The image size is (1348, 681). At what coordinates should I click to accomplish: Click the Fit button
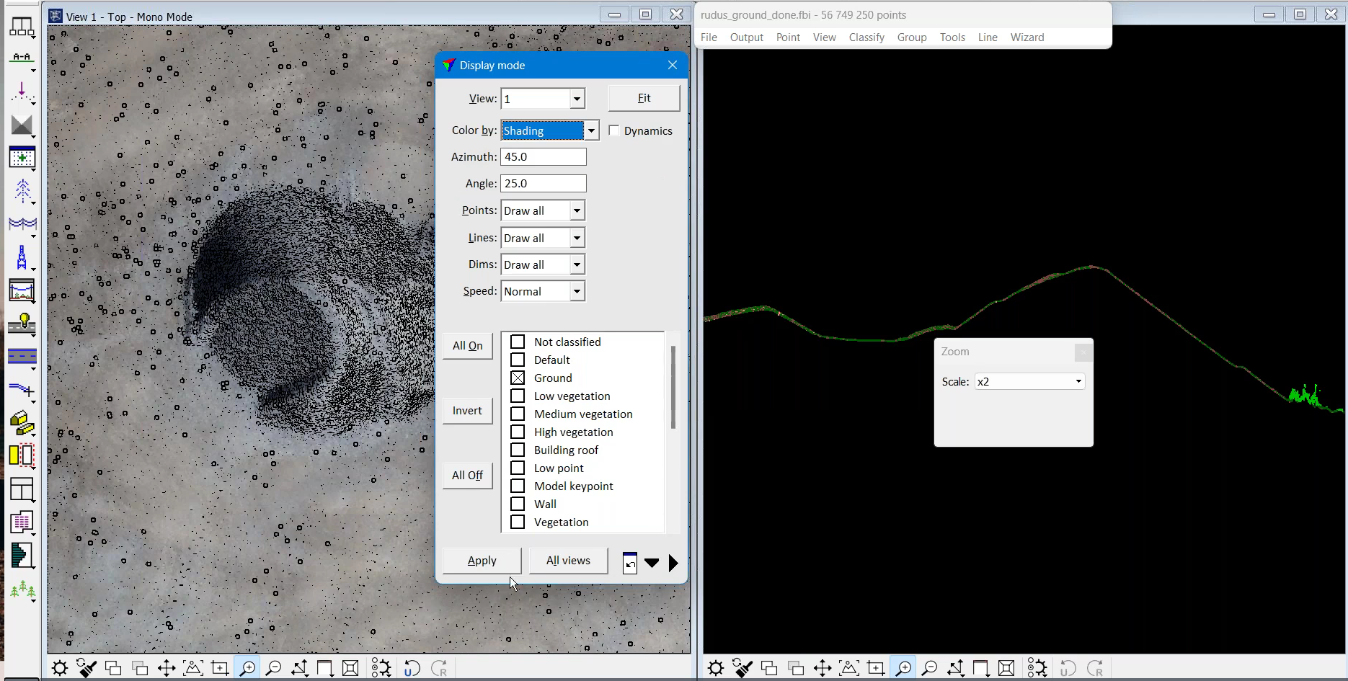click(x=644, y=98)
